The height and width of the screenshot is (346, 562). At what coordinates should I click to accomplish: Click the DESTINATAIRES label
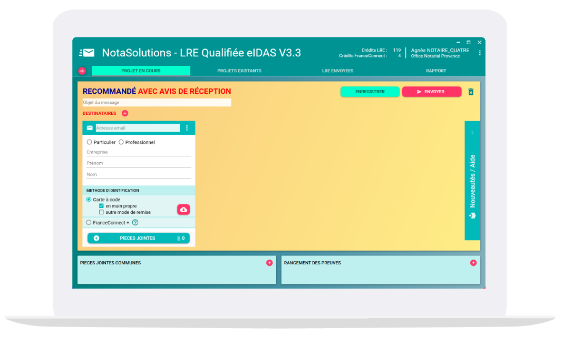point(99,113)
